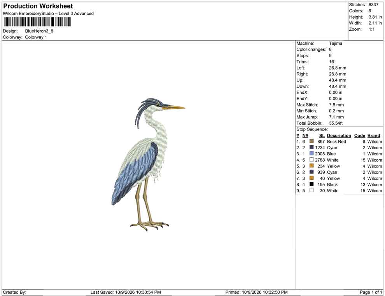385x296 pixels.
Task: Click the 'Last Saved' timestamp in footer
Action: [126, 292]
